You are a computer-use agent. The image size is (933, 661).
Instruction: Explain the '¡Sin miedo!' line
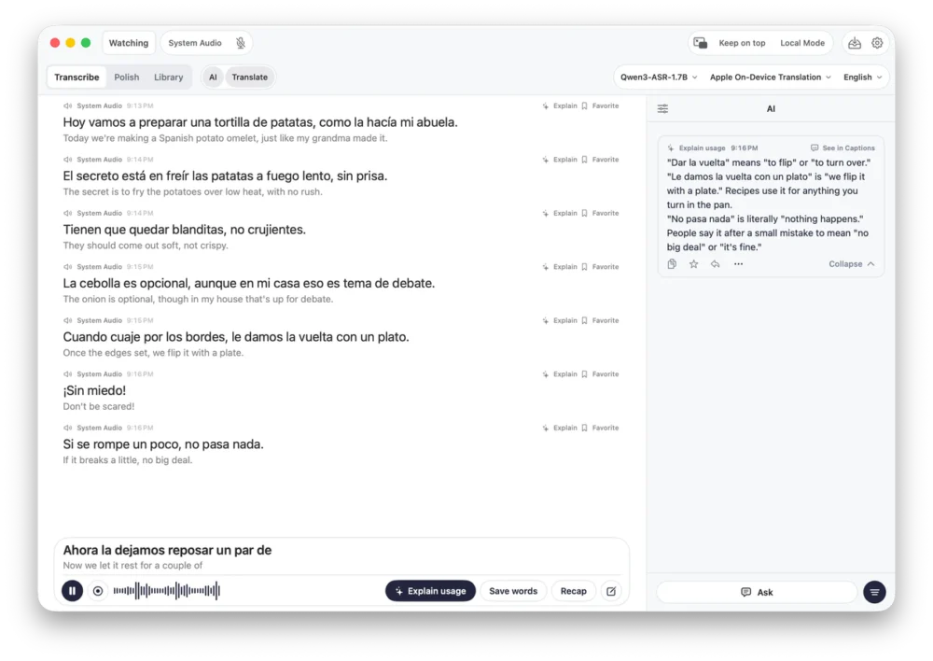(559, 374)
